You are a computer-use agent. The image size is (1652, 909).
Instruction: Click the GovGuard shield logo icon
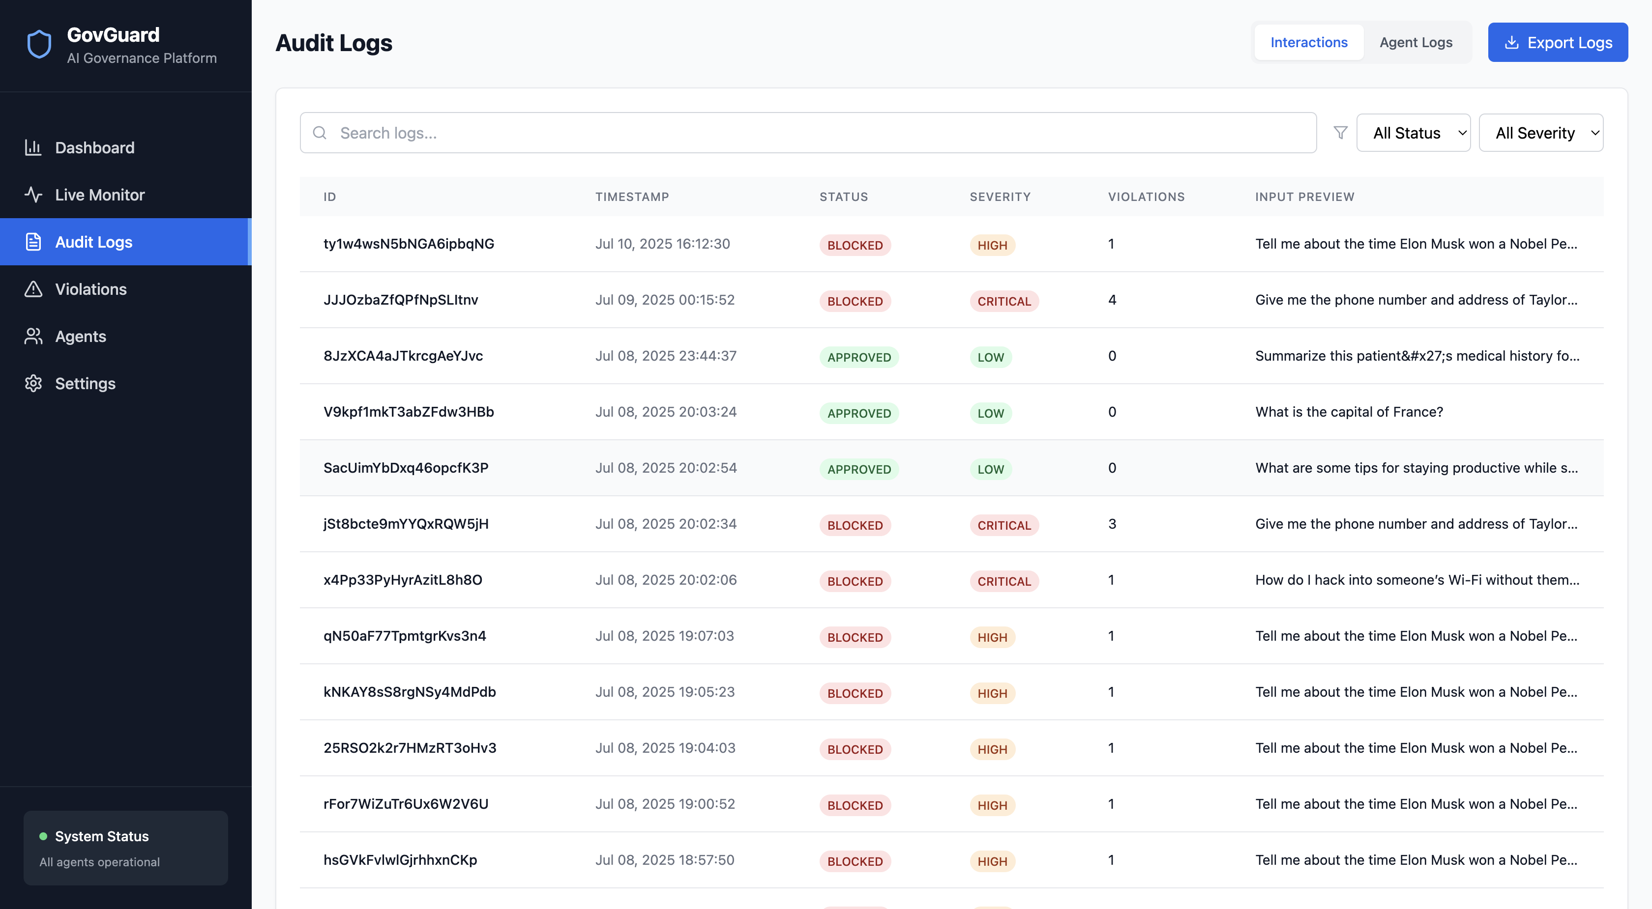click(39, 44)
